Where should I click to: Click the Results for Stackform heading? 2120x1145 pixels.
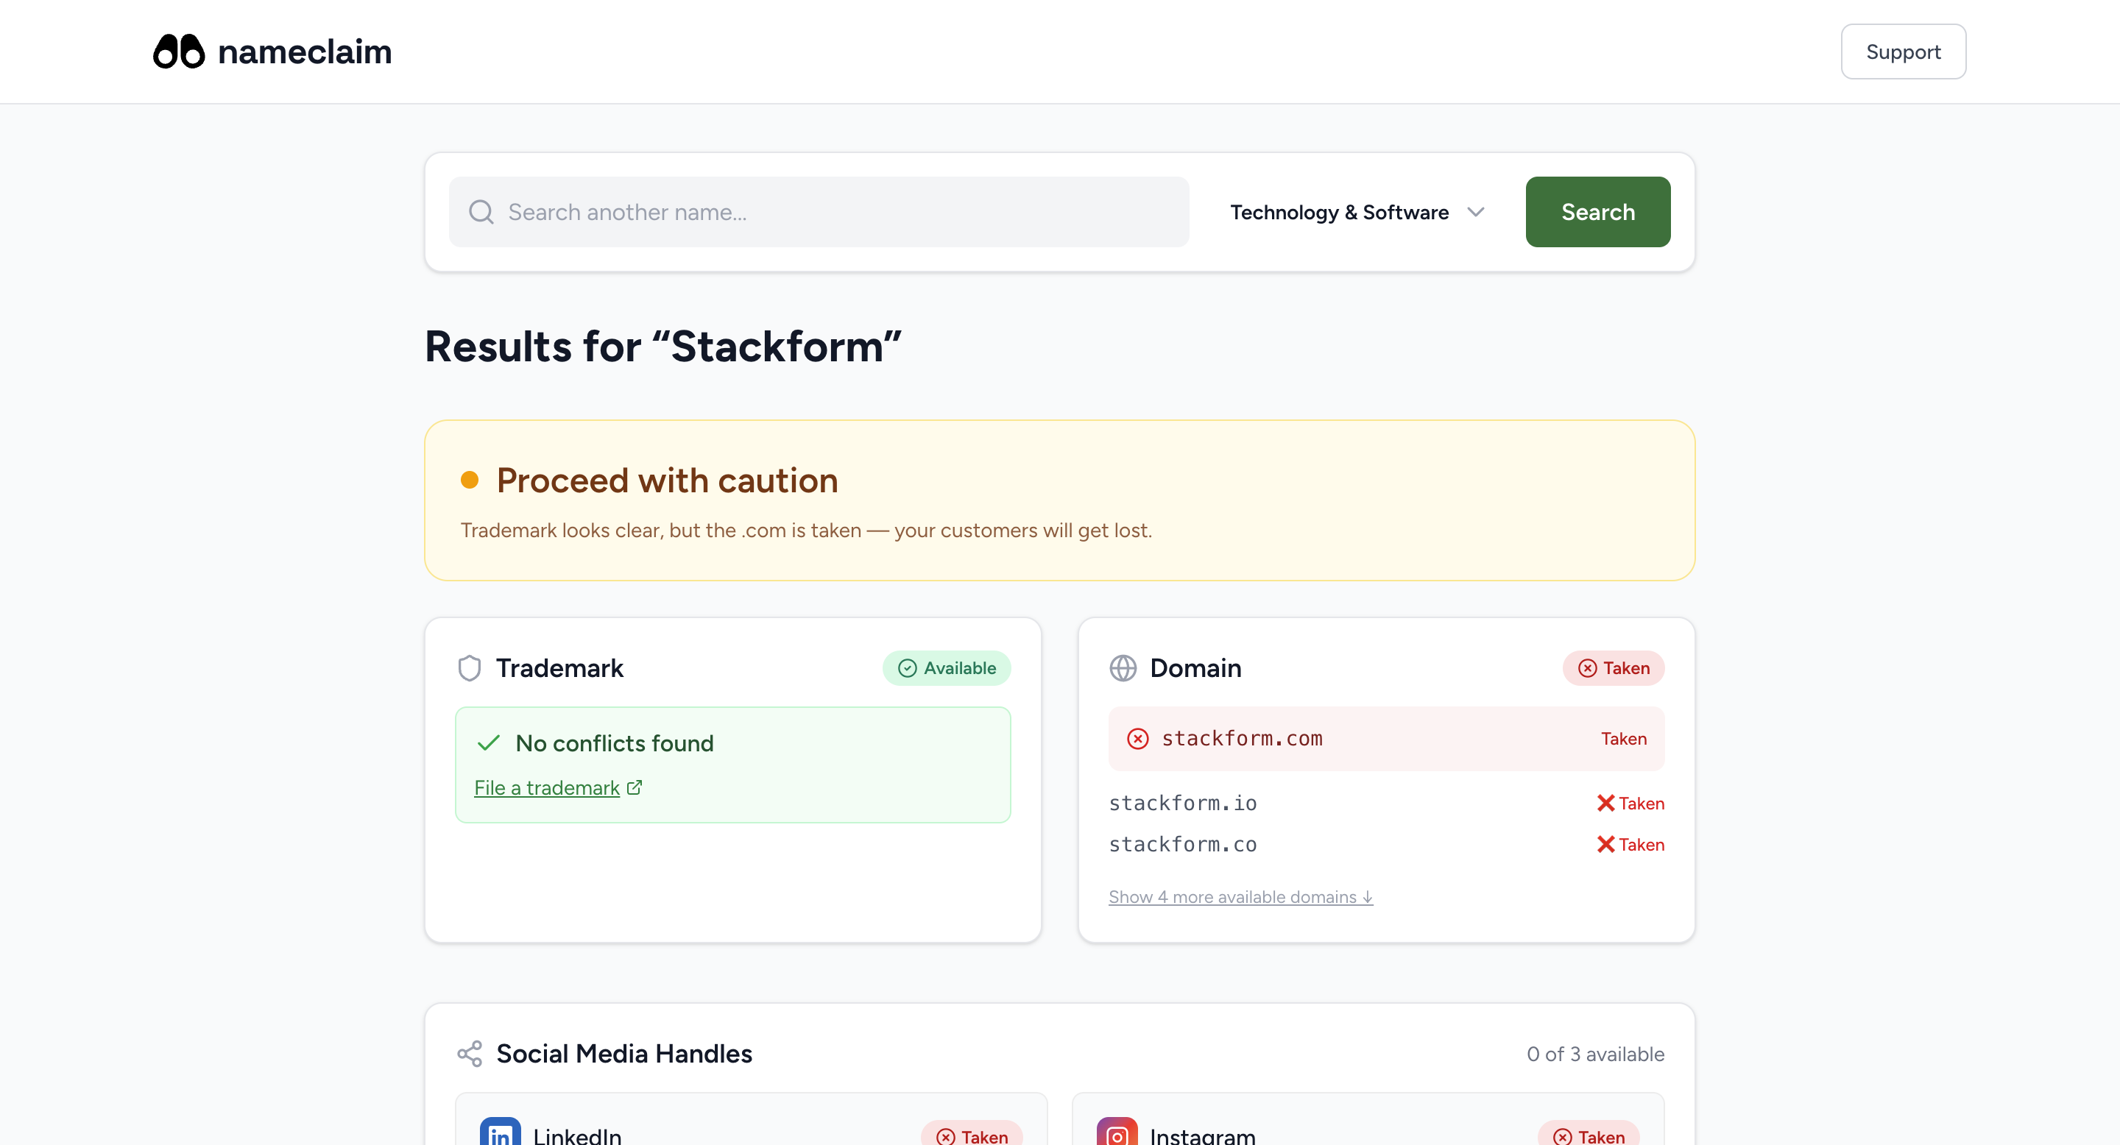(662, 347)
